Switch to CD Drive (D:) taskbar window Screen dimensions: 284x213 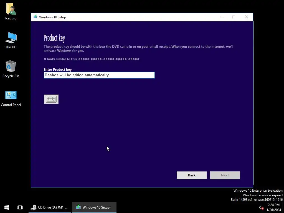pyautogui.click(x=49, y=207)
